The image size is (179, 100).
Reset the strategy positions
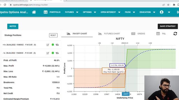[x=53, y=35]
